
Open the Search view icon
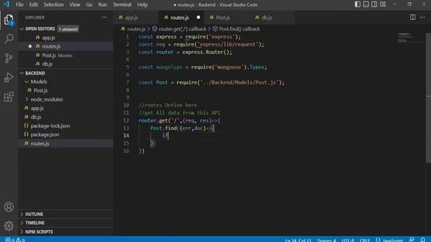click(9, 39)
